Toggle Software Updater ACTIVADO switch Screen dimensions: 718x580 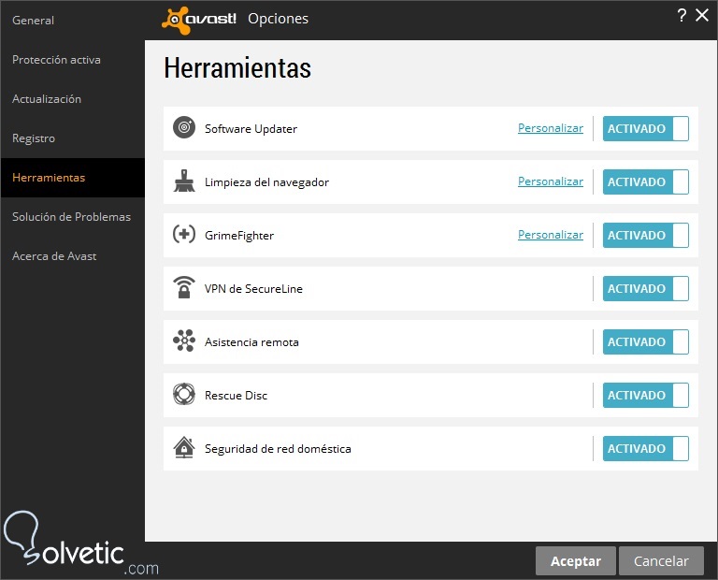(x=646, y=129)
